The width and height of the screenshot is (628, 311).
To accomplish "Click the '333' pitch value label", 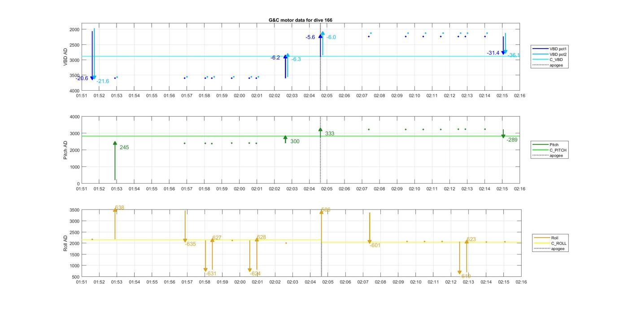I will click(330, 134).
